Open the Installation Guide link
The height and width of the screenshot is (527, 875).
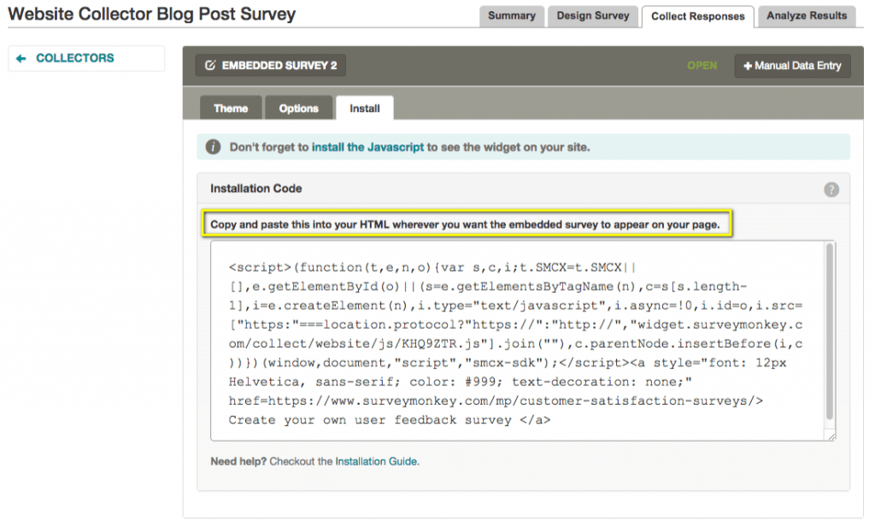tap(376, 461)
